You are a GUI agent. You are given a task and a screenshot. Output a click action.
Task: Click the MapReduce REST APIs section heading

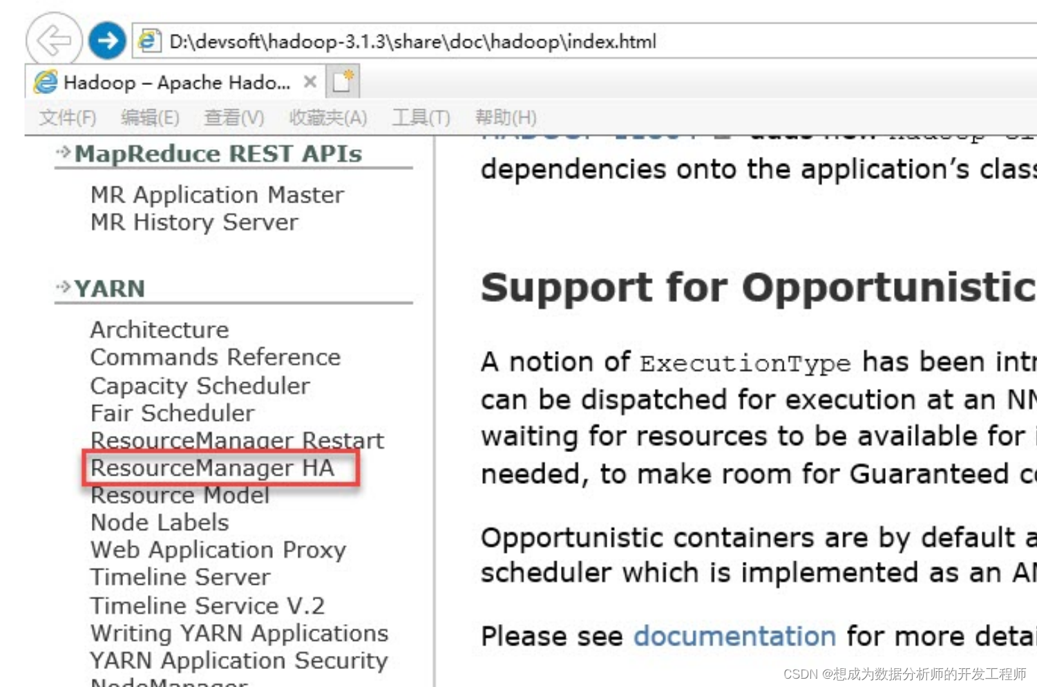[218, 153]
